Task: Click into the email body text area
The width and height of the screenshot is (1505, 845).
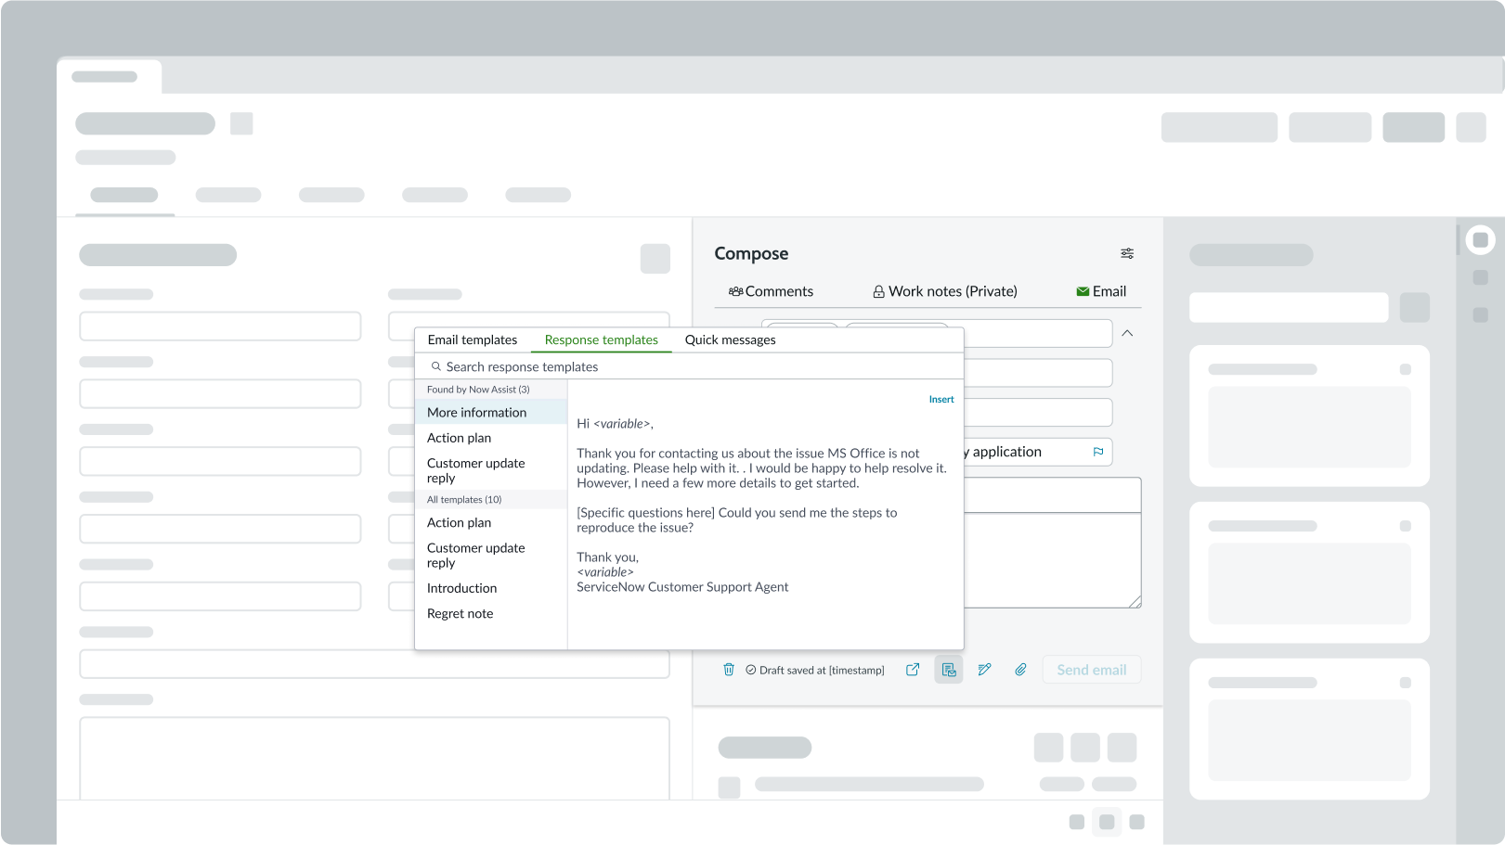Action: point(1053,560)
